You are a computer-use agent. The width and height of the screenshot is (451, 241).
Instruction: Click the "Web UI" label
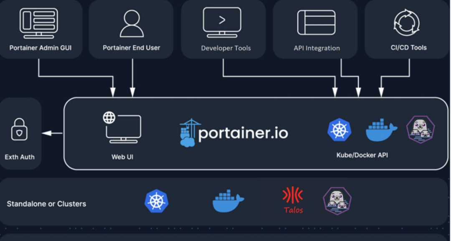(122, 157)
